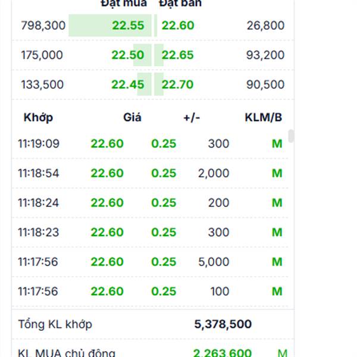This screenshot has width=357, height=357.
Task: Select the ask price 22.65
Action: [177, 55]
